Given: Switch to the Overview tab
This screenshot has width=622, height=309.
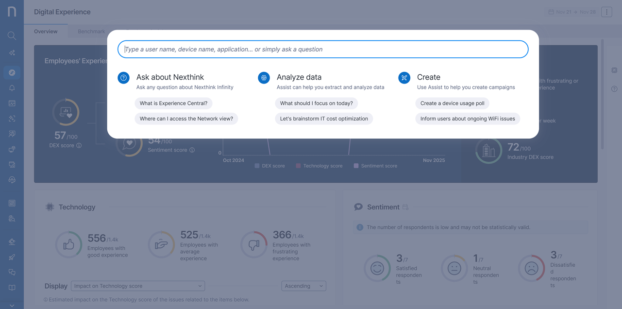Looking at the screenshot, I should tap(46, 32).
